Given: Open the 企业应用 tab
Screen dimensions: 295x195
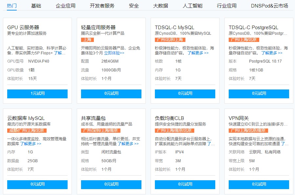Looking at the screenshot, I should [66, 6].
